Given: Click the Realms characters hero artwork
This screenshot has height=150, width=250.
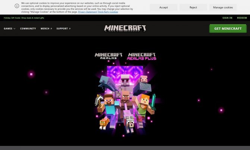Looking at the screenshot, I should click(x=125, y=100).
